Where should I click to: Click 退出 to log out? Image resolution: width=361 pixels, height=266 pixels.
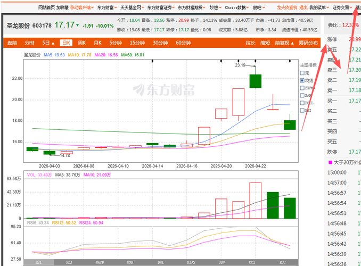pyautogui.click(x=303, y=7)
